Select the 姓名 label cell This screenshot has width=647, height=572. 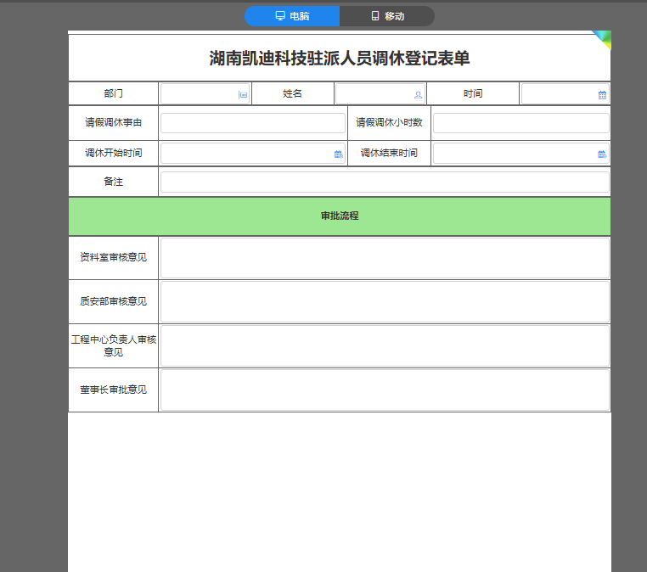click(293, 93)
